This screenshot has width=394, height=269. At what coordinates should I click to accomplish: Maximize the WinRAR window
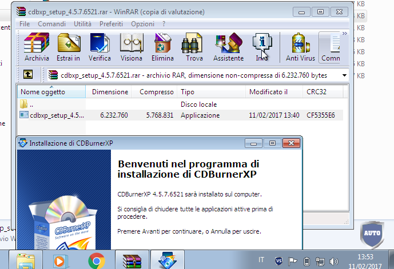pyautogui.click(x=320, y=12)
